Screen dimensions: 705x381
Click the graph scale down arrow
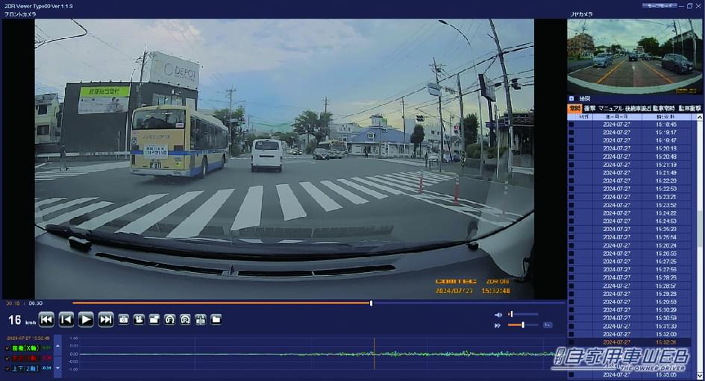pyautogui.click(x=58, y=367)
